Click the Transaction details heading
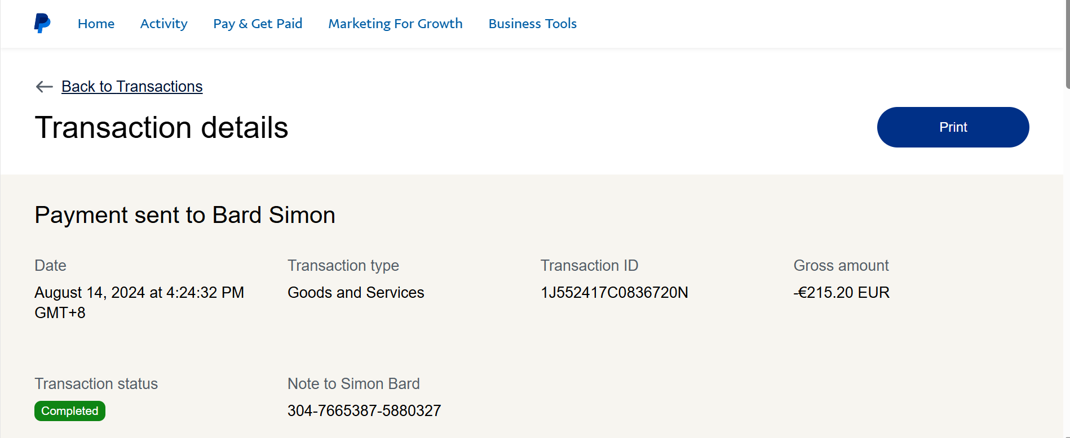1070x438 pixels. (161, 128)
